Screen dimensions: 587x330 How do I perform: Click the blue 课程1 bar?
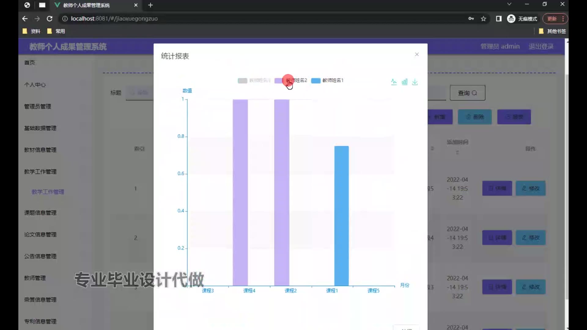click(x=341, y=215)
